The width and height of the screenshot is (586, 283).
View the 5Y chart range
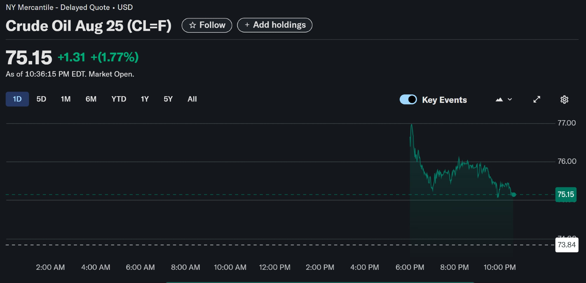[168, 99]
